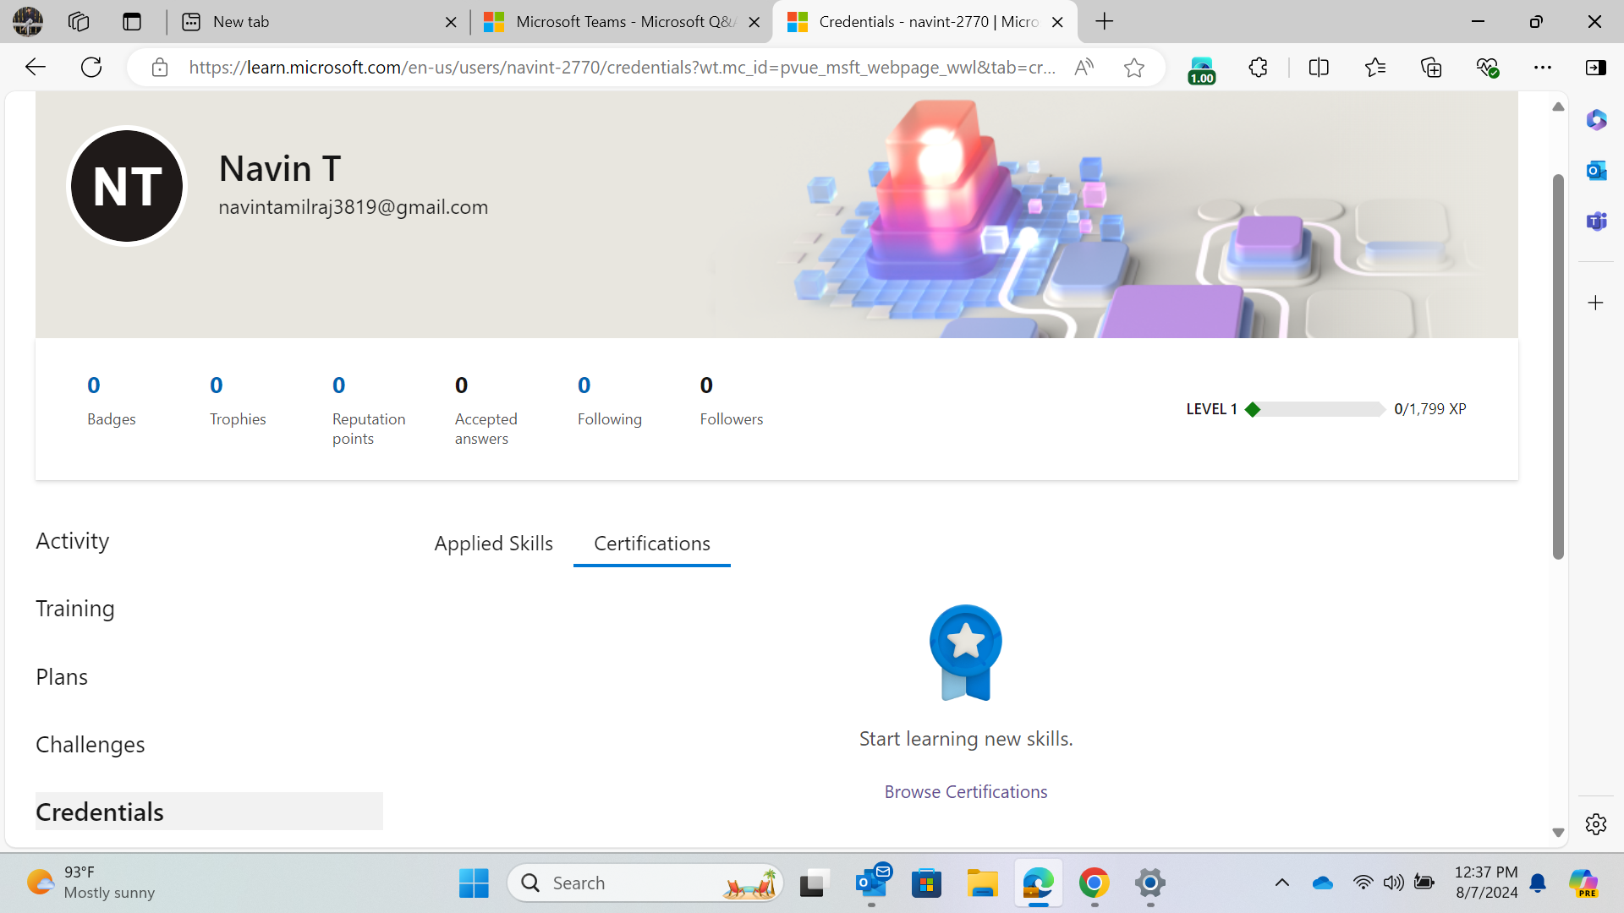Image resolution: width=1624 pixels, height=913 pixels.
Task: Click the browser address bar URL
Action: [x=622, y=68]
